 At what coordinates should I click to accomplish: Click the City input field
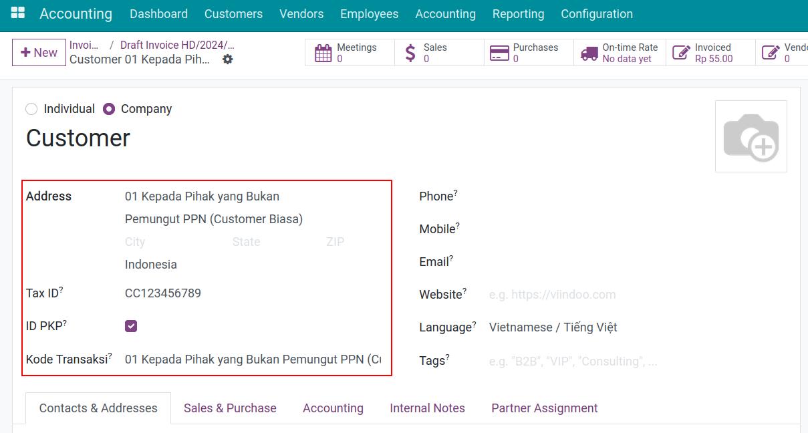[175, 242]
